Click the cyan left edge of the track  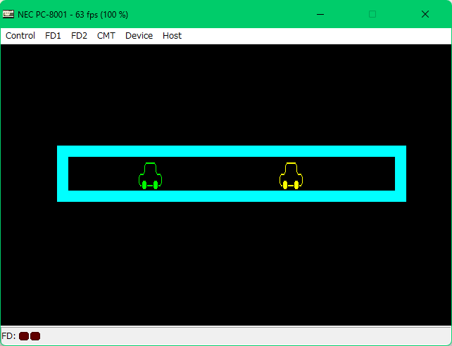pos(63,174)
